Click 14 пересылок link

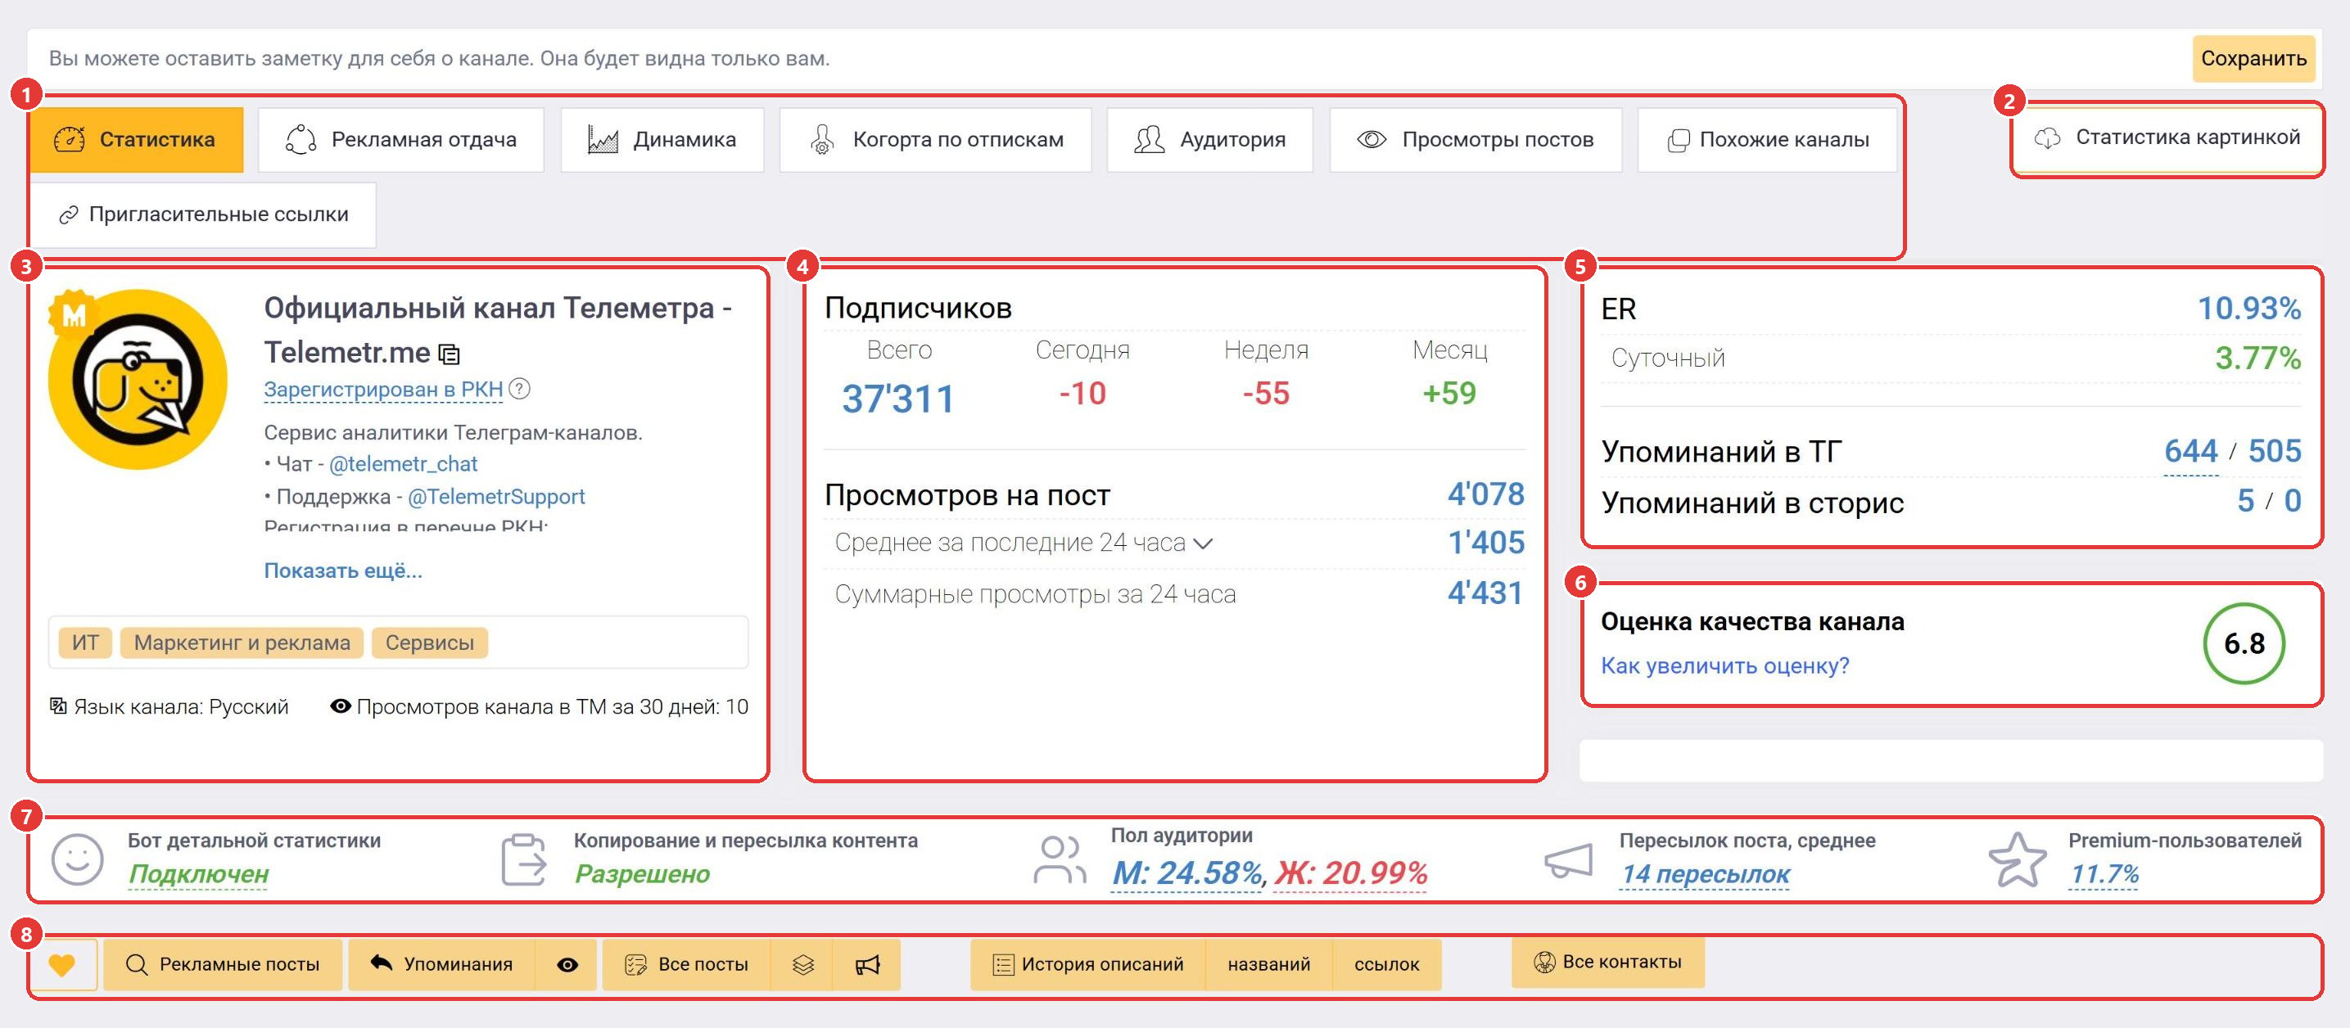1705,874
